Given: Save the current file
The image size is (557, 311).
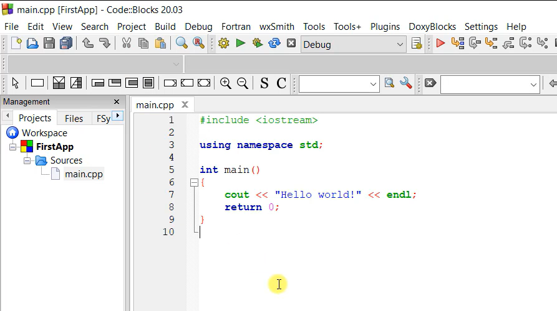Looking at the screenshot, I should pyautogui.click(x=49, y=44).
